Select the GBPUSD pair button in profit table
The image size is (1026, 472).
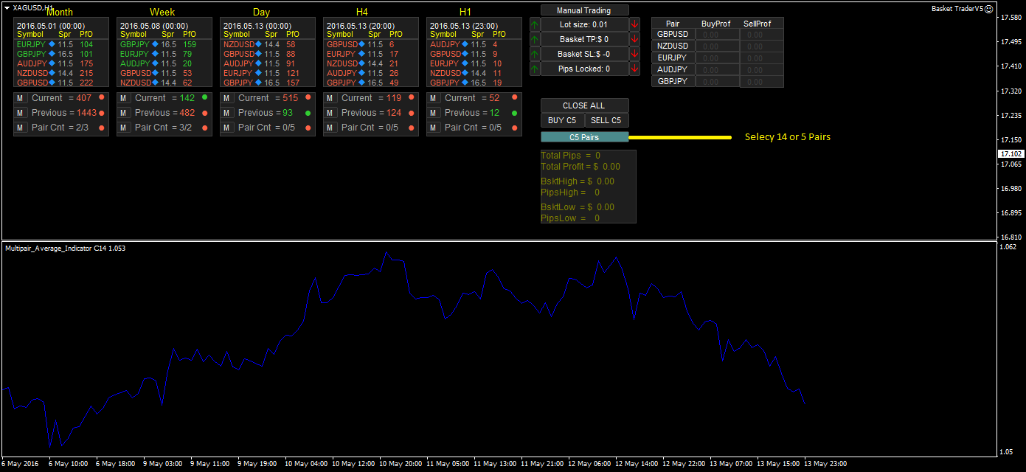click(x=673, y=34)
